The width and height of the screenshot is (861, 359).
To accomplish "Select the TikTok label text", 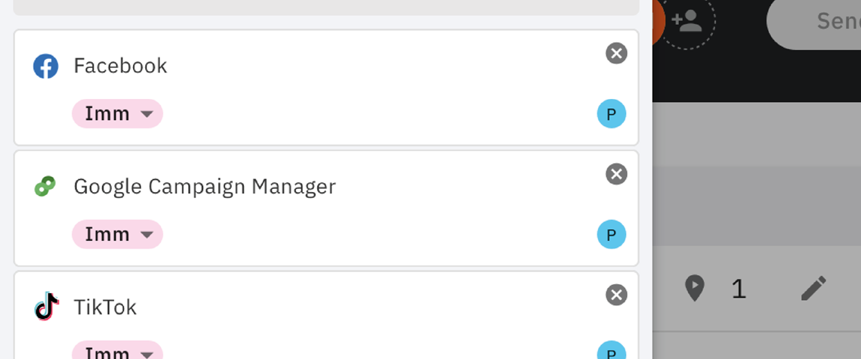I will pos(105,308).
